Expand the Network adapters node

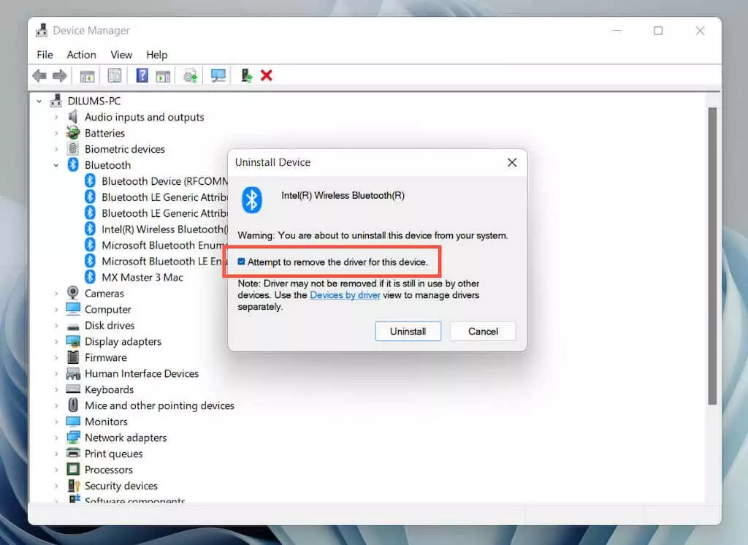(x=56, y=438)
